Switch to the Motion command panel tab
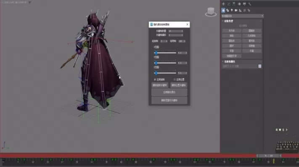The width and height of the screenshot is (299, 167). pos(239,4)
